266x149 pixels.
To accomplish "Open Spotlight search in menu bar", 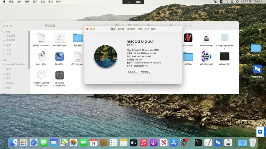I will tap(227, 2).
